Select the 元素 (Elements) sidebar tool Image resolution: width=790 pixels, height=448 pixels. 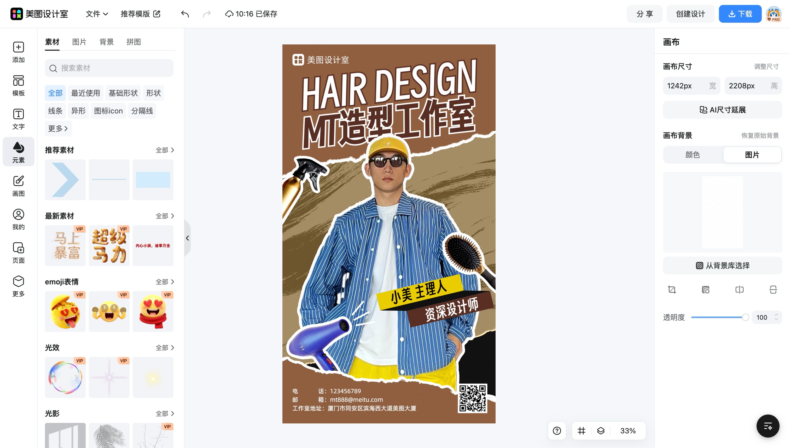[19, 152]
